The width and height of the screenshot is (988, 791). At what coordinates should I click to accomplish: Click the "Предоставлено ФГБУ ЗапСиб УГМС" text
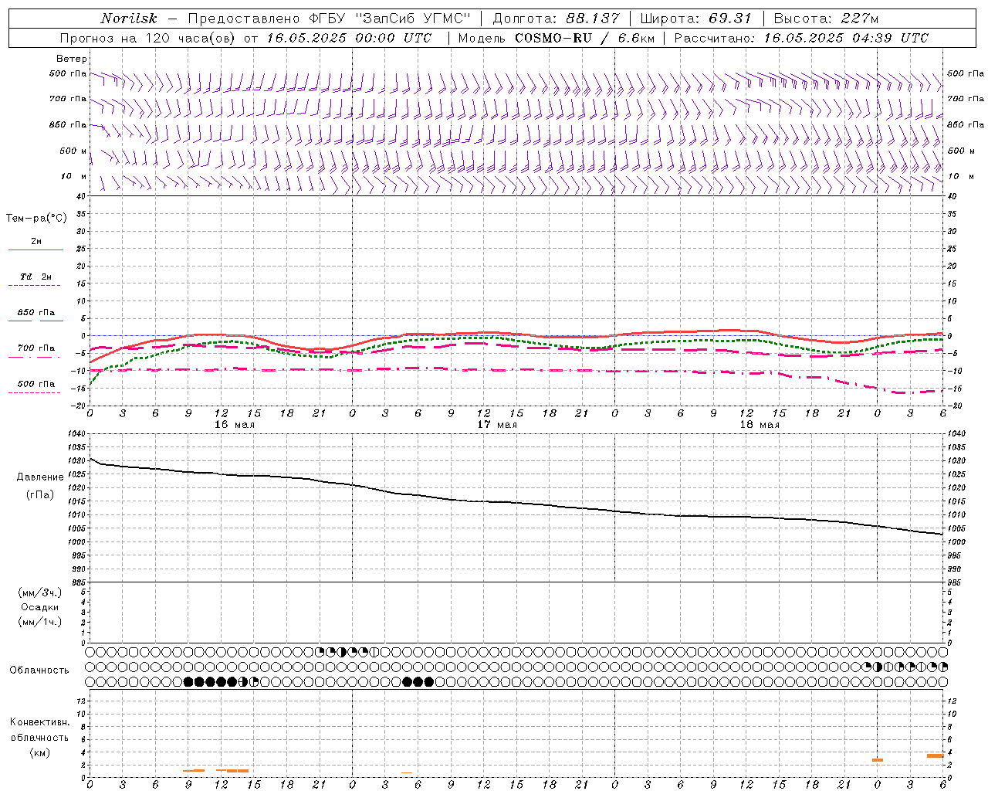(x=330, y=19)
